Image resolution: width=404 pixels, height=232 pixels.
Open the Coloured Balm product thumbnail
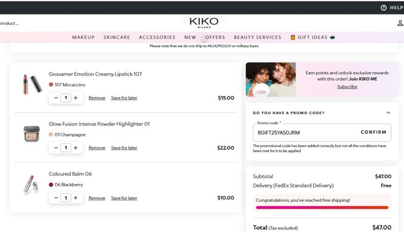click(31, 184)
